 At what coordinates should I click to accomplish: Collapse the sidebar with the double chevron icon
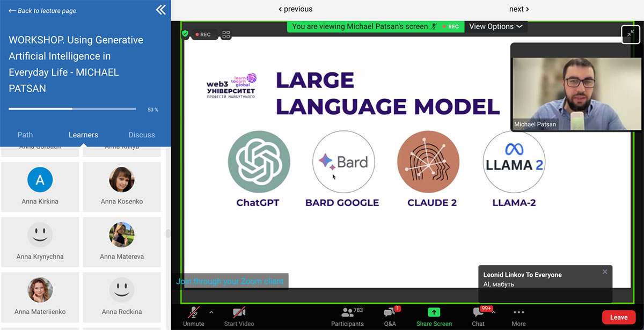point(160,10)
